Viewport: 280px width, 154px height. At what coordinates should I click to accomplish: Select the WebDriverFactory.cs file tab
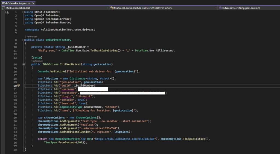tap(14, 3)
